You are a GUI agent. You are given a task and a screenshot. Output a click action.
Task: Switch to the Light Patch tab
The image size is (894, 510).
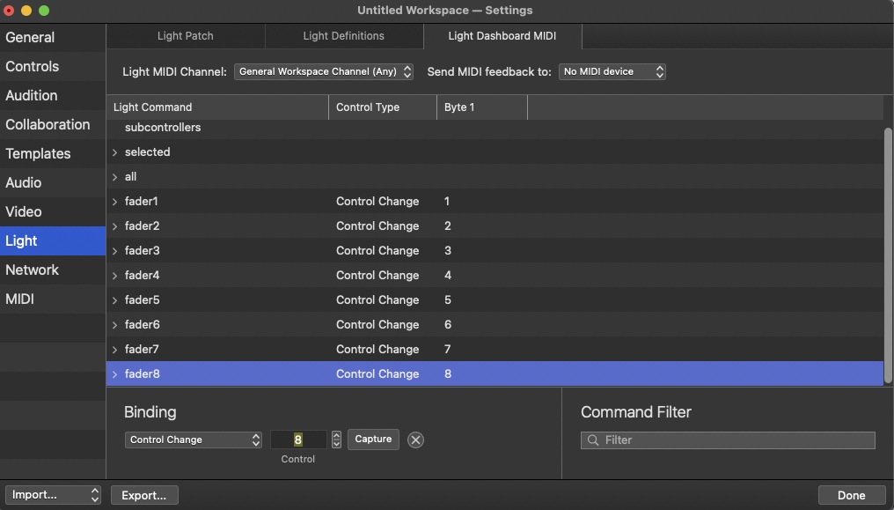coord(186,36)
